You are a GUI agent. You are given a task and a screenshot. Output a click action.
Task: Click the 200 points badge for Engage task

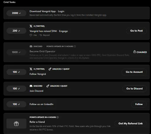[16, 31]
